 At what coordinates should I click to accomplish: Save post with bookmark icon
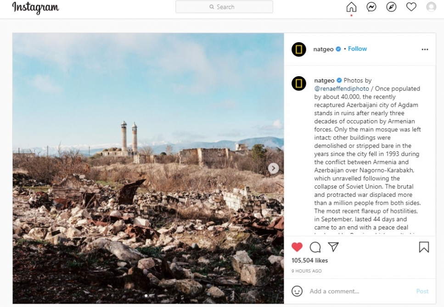(x=424, y=247)
